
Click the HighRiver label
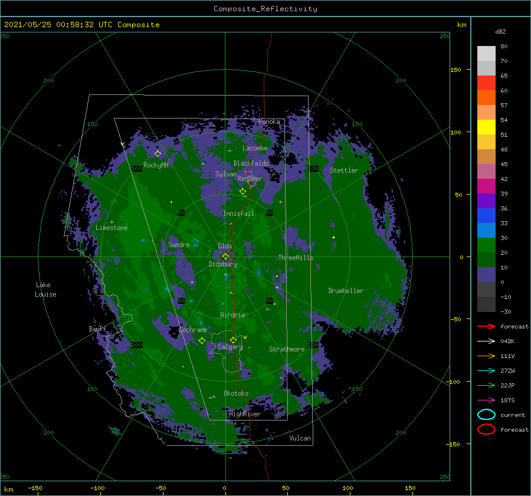245,414
